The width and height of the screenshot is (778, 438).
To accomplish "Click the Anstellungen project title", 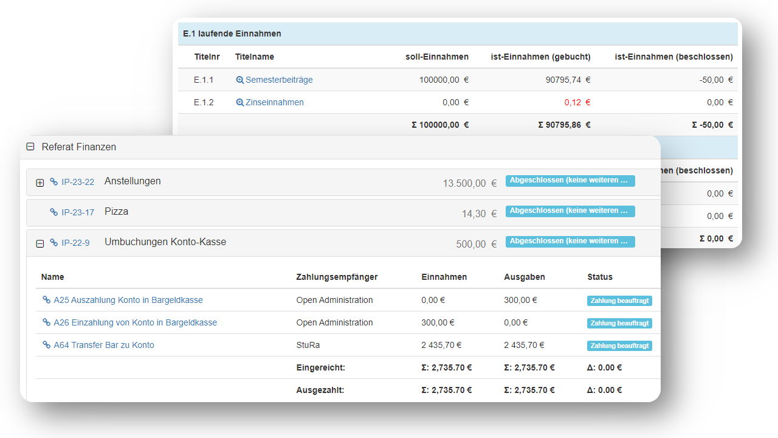I will click(133, 181).
